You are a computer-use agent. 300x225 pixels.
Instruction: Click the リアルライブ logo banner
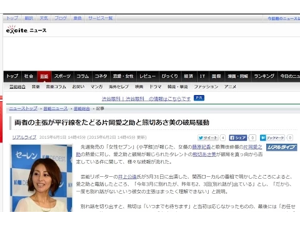(x=282, y=147)
